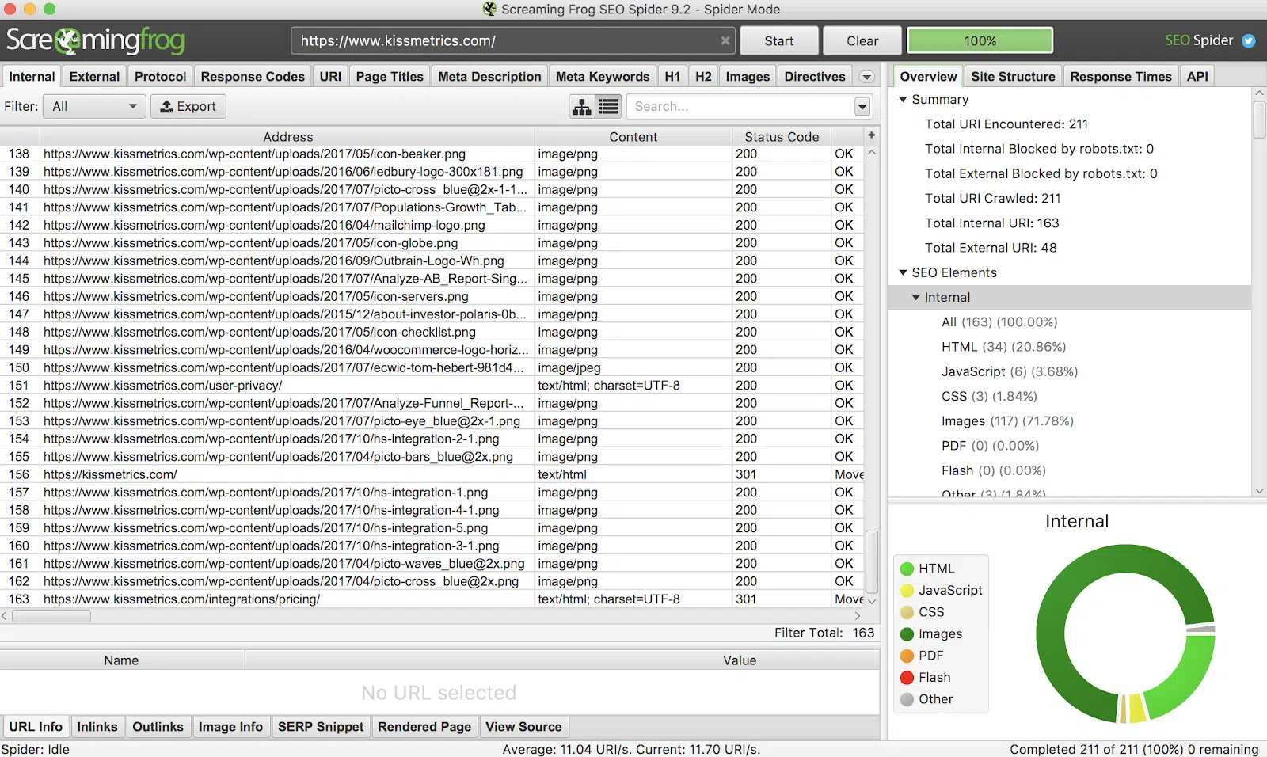
Task: Open the Directives tab
Action: [815, 77]
